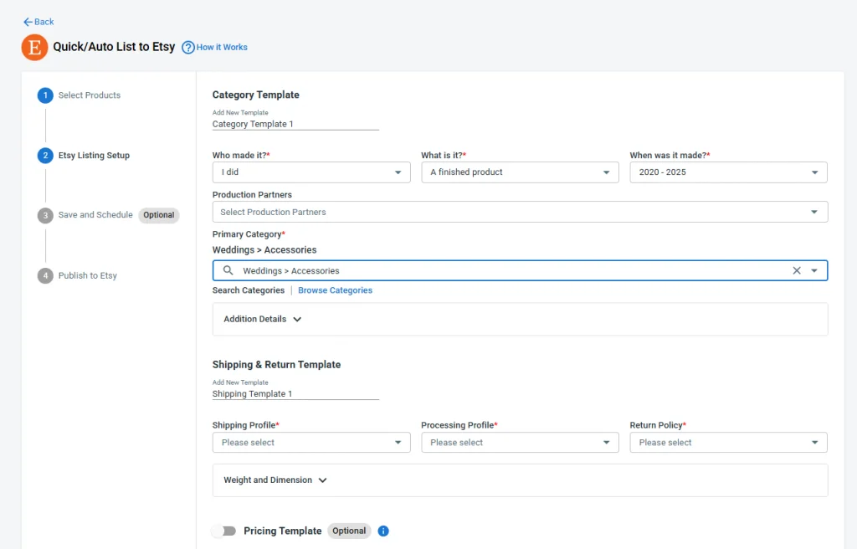Image resolution: width=857 pixels, height=549 pixels.
Task: Open the Shipping Profile dropdown
Action: click(399, 442)
